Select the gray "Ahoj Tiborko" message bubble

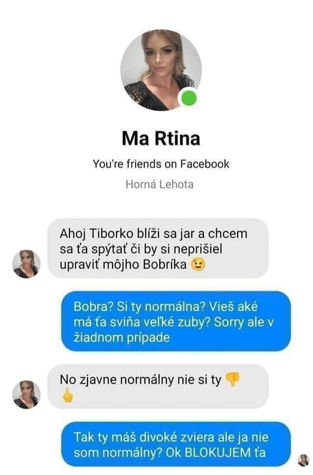[158, 249]
